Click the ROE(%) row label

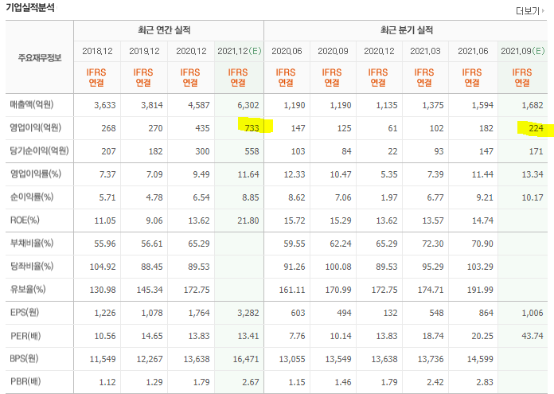coord(25,220)
